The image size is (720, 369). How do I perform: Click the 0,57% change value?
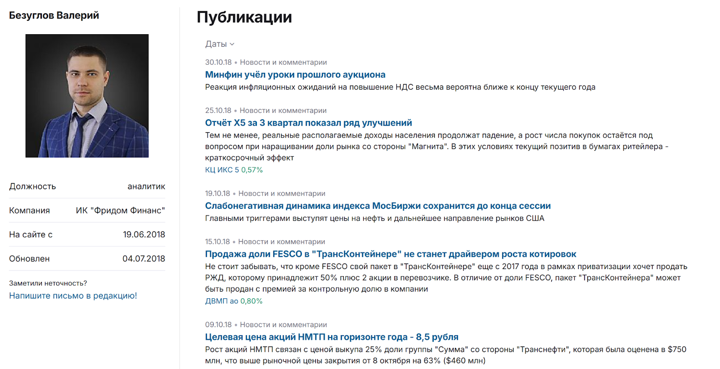pyautogui.click(x=252, y=170)
